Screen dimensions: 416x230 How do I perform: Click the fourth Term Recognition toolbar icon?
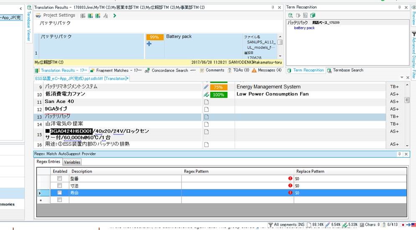(313, 15)
